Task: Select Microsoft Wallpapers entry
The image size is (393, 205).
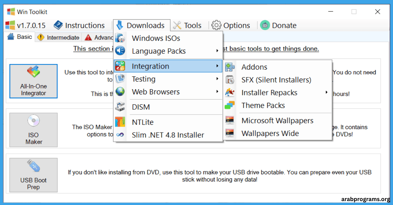Action: pyautogui.click(x=278, y=120)
